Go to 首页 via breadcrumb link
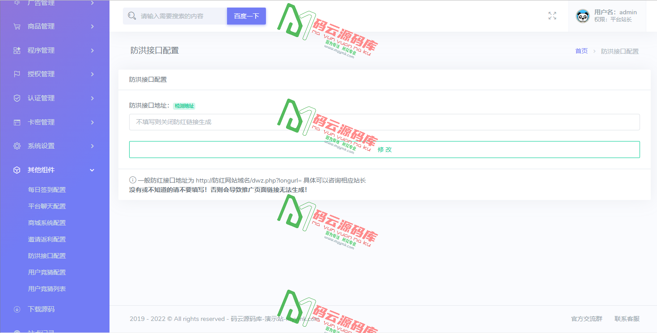 pos(581,51)
